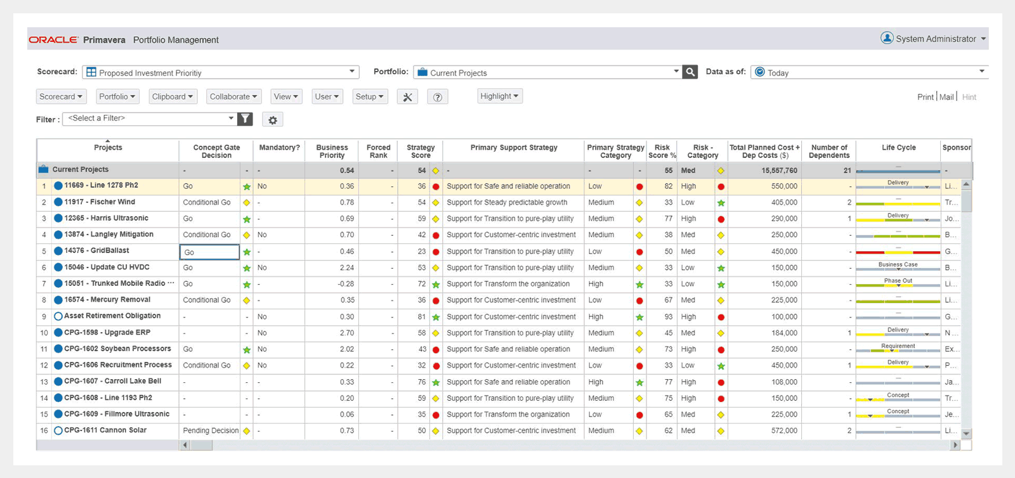Expand the Data as of dropdown
The width and height of the screenshot is (1015, 478).
[x=981, y=72]
